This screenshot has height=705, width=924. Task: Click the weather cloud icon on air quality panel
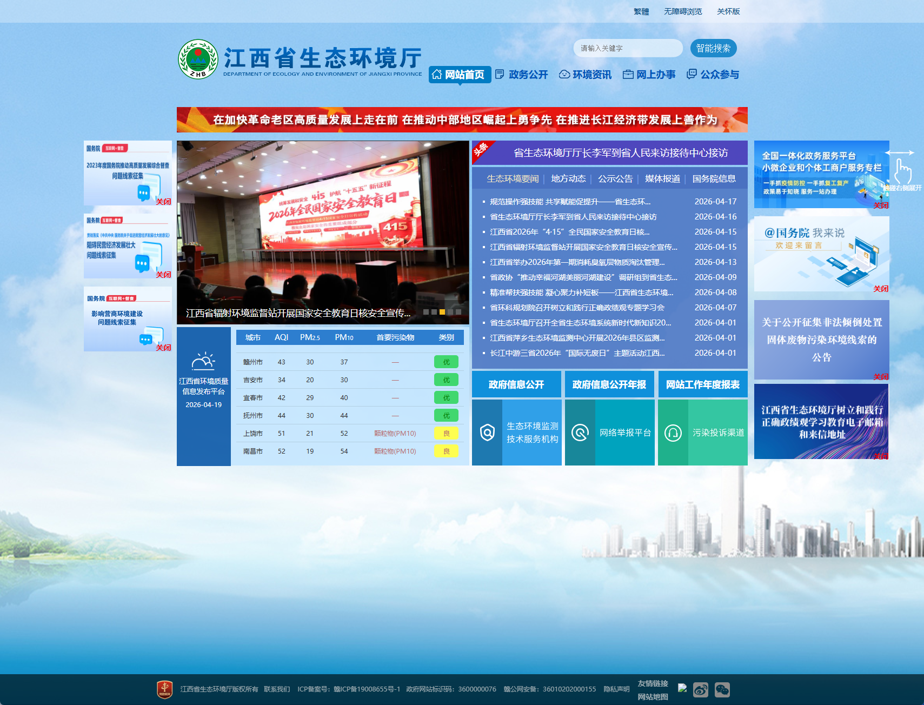(203, 361)
